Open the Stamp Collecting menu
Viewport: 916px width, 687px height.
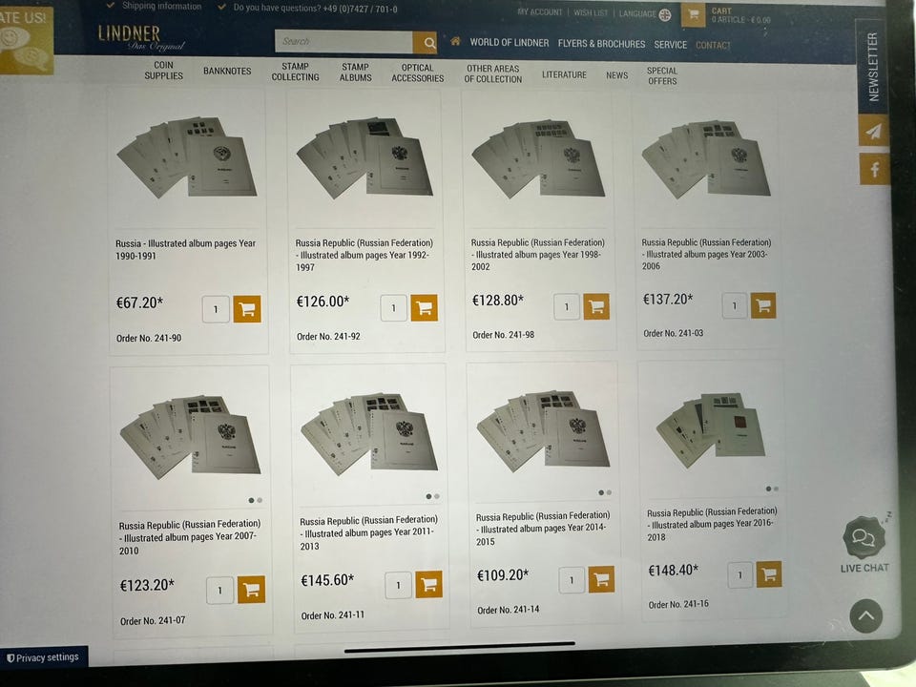tap(295, 72)
